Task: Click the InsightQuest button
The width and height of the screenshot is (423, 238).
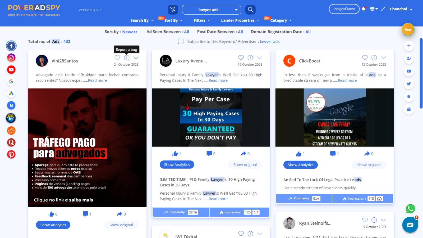Action: (x=344, y=9)
